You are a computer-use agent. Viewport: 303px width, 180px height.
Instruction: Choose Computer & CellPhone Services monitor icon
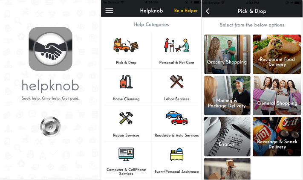126,154
